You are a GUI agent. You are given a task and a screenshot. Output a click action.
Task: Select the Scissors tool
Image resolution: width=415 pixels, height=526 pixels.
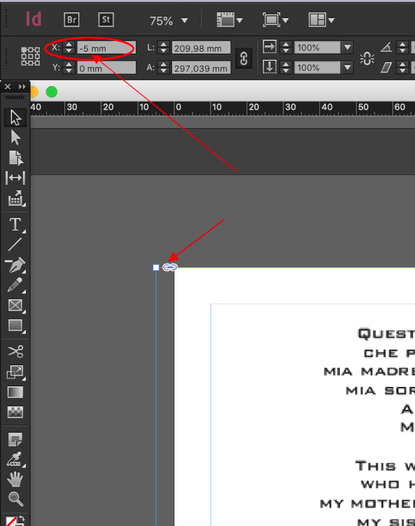coord(16,351)
